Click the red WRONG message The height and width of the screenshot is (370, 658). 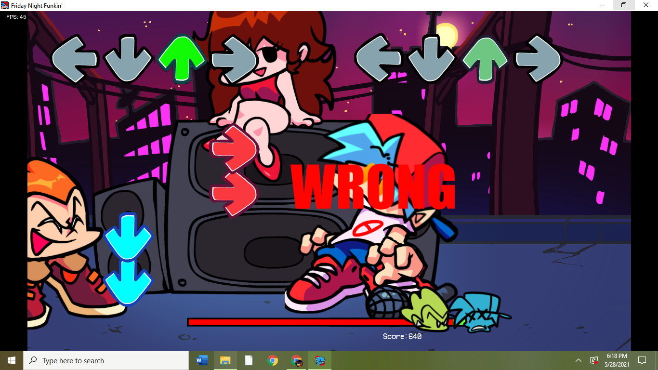pos(373,188)
